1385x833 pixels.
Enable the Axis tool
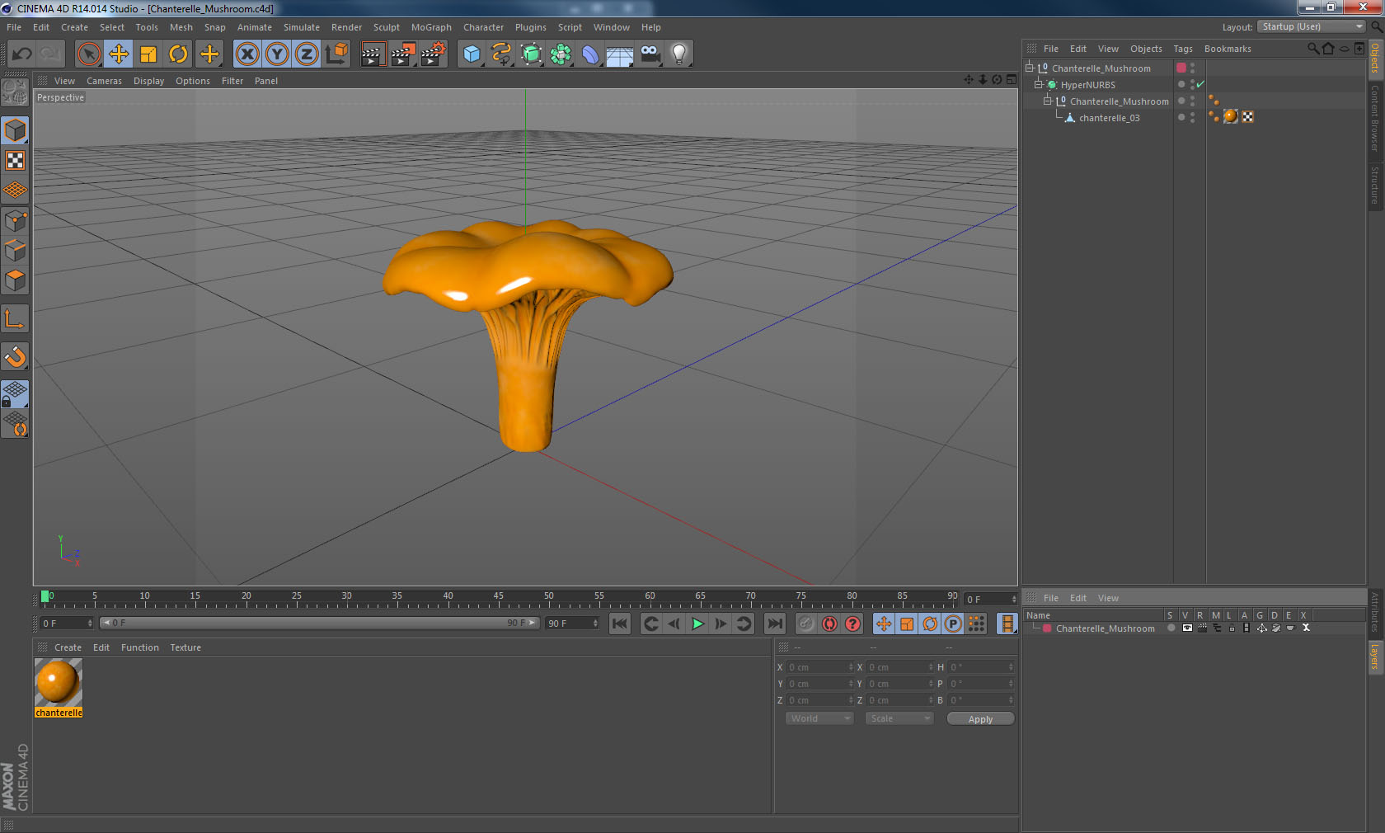point(15,318)
